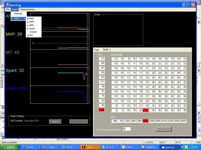The width and height of the screenshot is (201, 150).
Task: Click Build succeeded in status bar
Action: click(x=9, y=142)
